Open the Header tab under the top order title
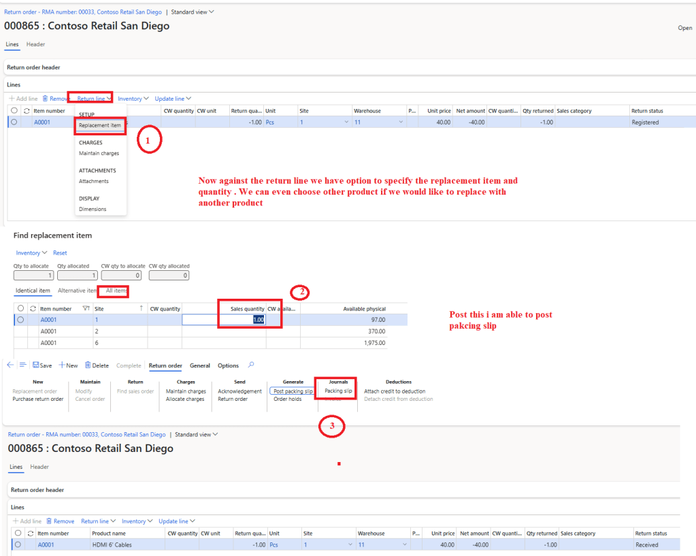The height and width of the screenshot is (556, 696). [x=35, y=44]
